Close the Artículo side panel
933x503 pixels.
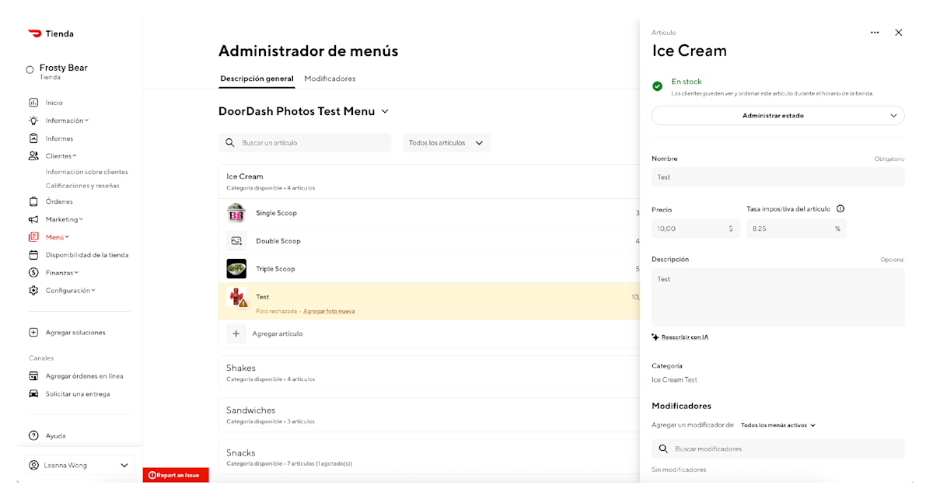pyautogui.click(x=899, y=33)
